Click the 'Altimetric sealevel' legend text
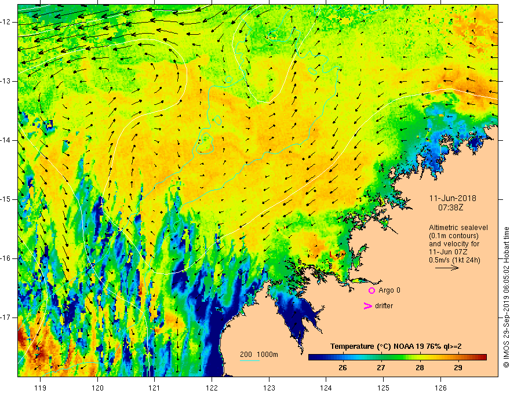Image resolution: width=510 pixels, height=394 pixels. pyautogui.click(x=458, y=228)
